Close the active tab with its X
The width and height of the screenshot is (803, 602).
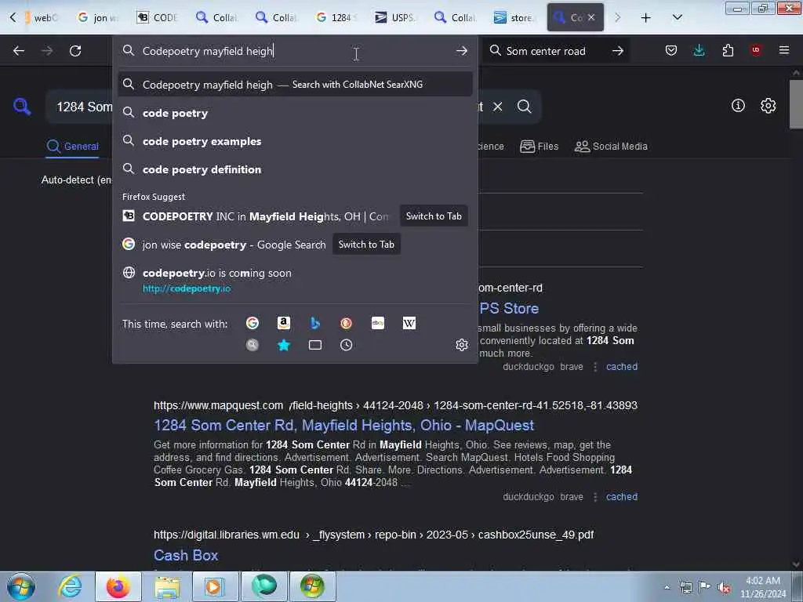click(591, 17)
